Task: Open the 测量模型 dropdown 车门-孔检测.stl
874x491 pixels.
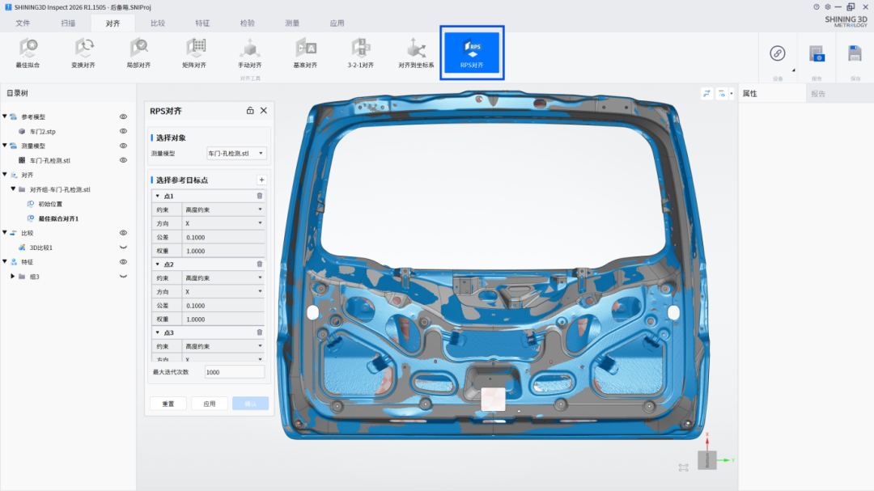Action: pos(236,153)
